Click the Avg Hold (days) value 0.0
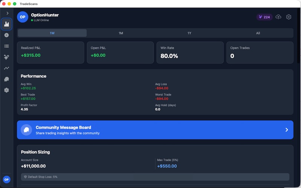 click(158, 109)
